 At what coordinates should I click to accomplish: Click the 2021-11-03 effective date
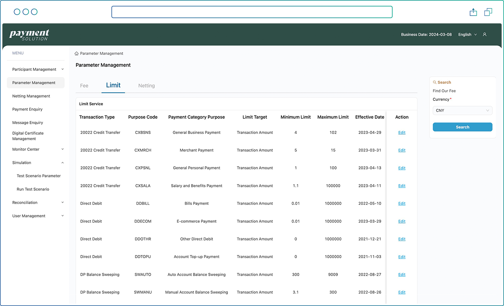370,257
